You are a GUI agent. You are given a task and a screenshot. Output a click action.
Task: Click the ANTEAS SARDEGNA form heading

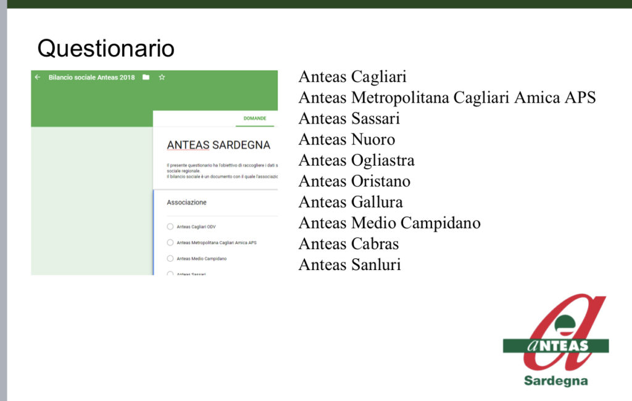pyautogui.click(x=218, y=145)
